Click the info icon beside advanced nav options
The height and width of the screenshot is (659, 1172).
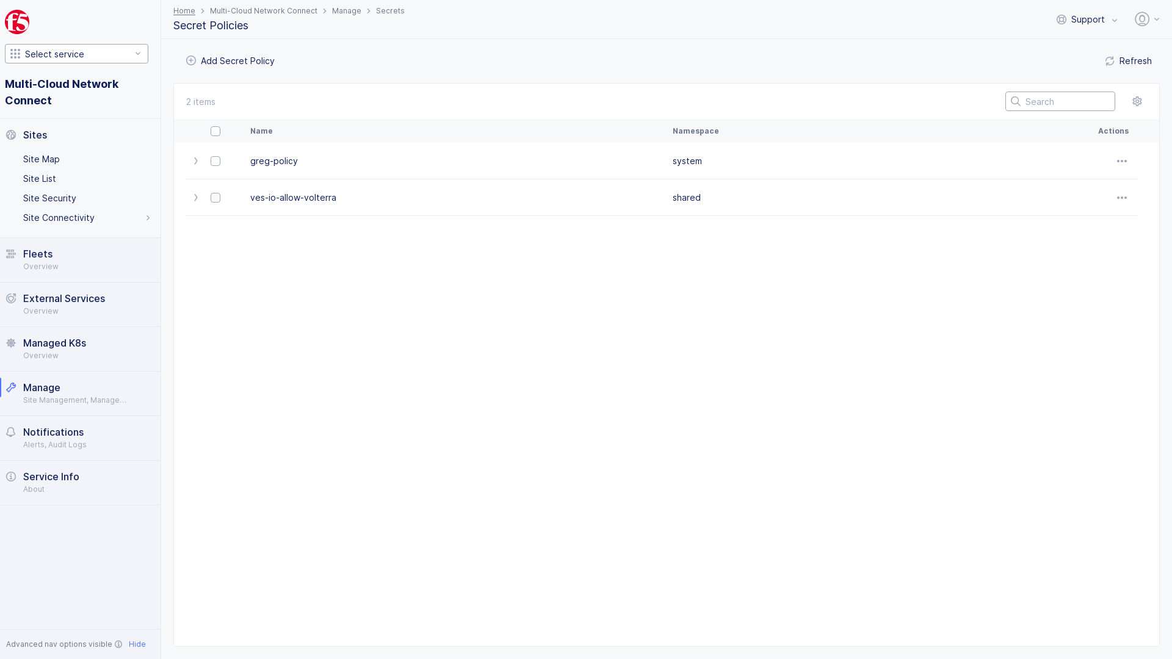[x=118, y=644]
